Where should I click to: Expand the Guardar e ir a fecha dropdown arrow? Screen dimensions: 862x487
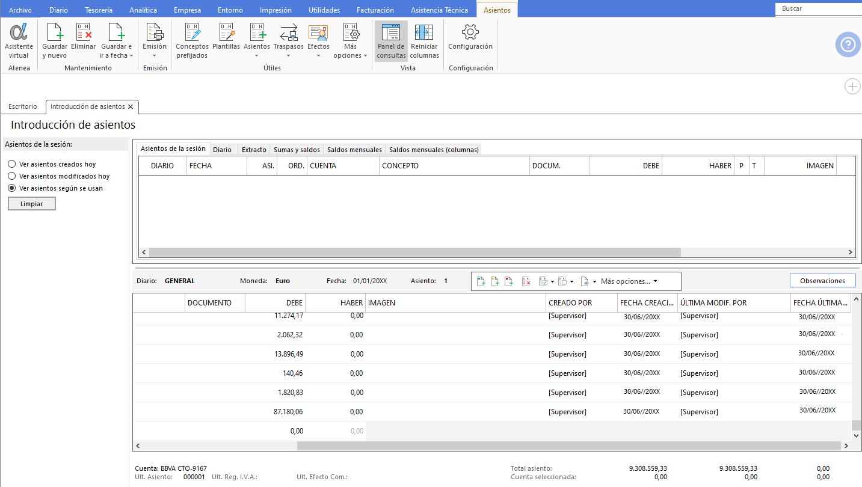coord(131,56)
